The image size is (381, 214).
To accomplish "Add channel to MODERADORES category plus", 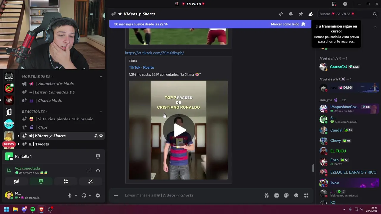I will coord(101,76).
